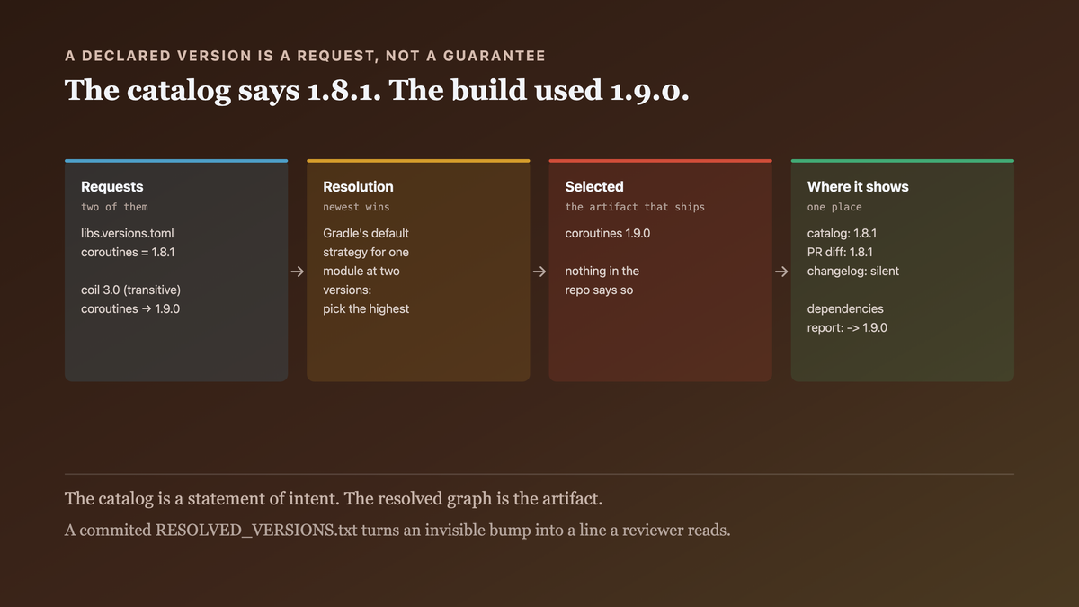Select the 'Selected' card heading

594,187
